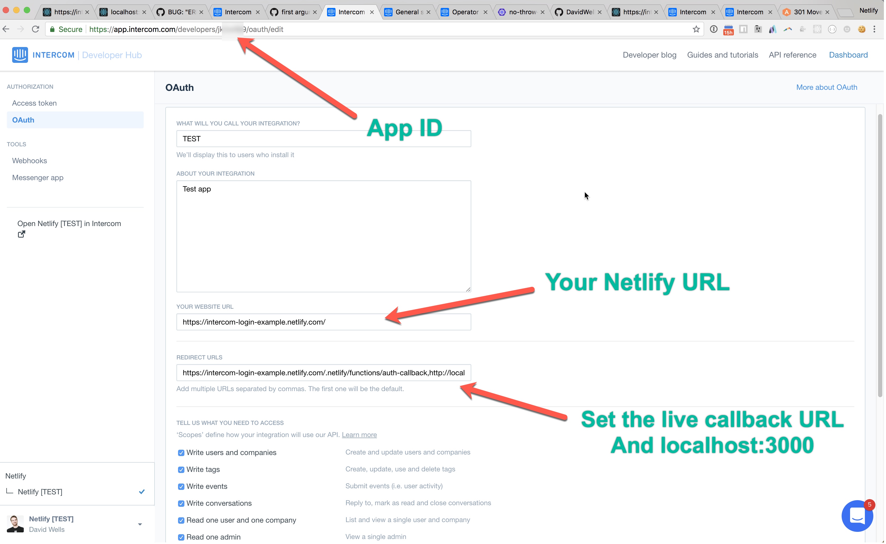Uncheck 'Write tags' scope checkbox

coord(181,471)
